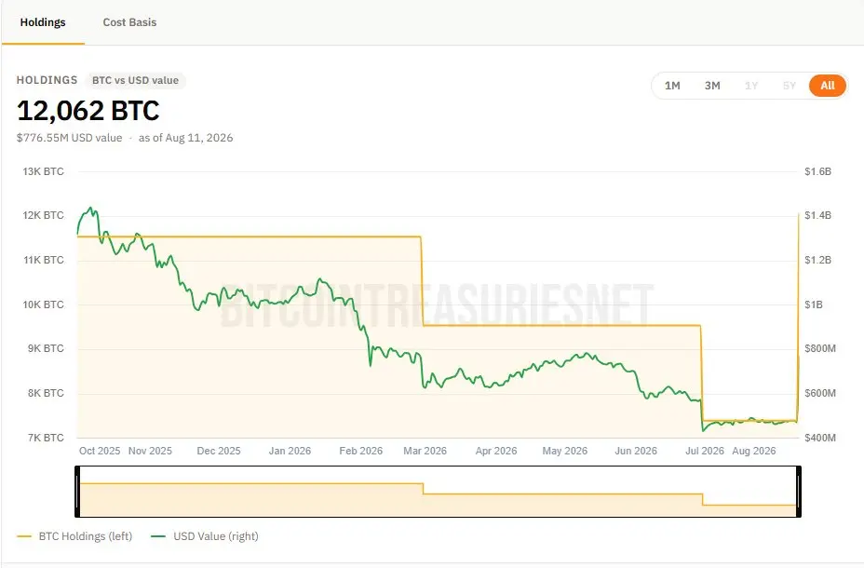This screenshot has height=568, width=864.
Task: Click the $1.2B right axis label
Action: tap(817, 260)
